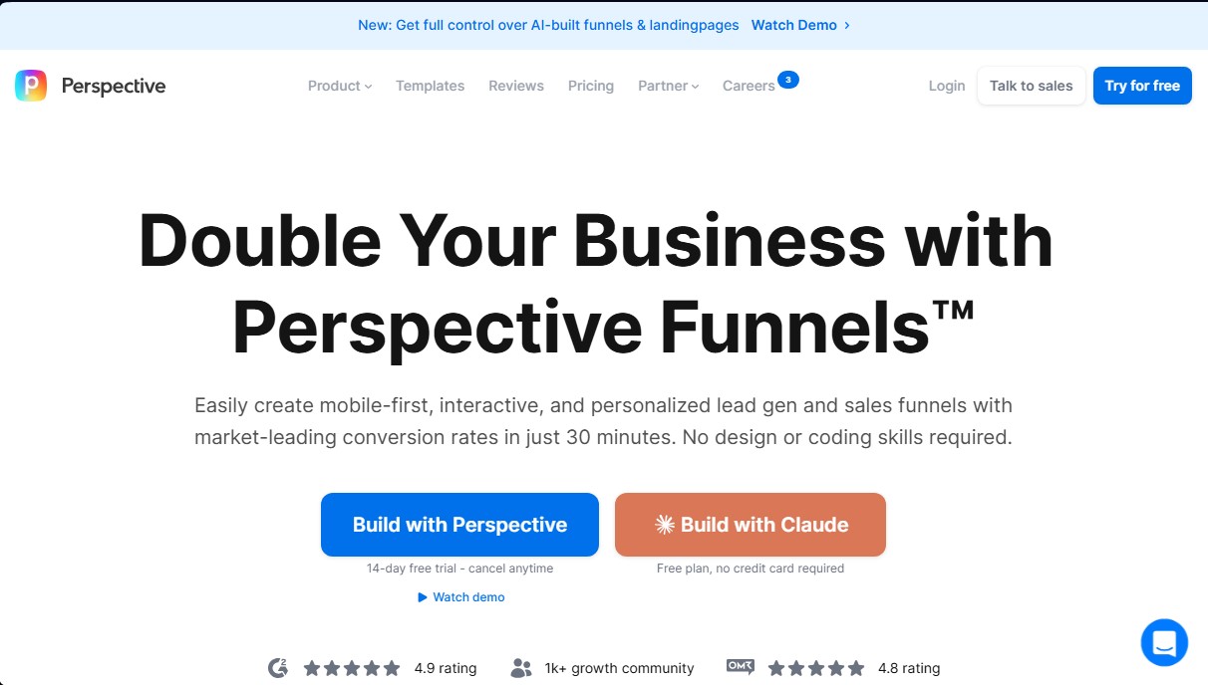Click the Try for free button
Image resolution: width=1208 pixels, height=685 pixels.
click(1142, 86)
